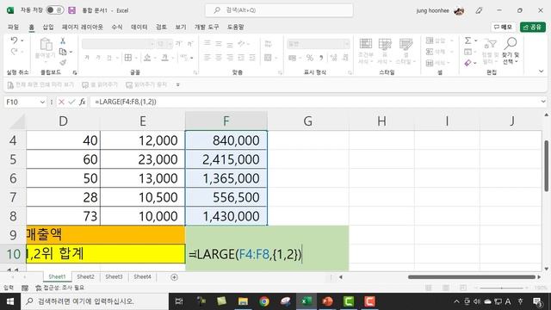The image size is (551, 310).
Task: Cancel formula entry with the X icon
Action: 61,102
